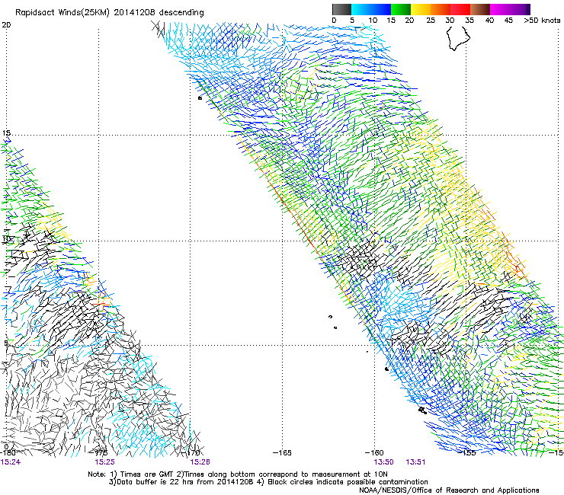
Task: Click the '45' legend scale label
Action: coord(508,21)
